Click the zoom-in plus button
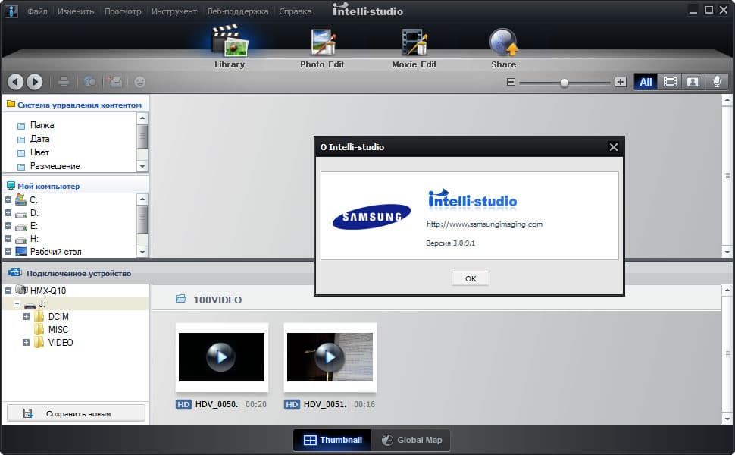The height and width of the screenshot is (455, 735). [621, 82]
